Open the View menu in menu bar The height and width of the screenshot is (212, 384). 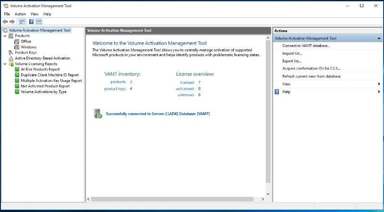34,14
